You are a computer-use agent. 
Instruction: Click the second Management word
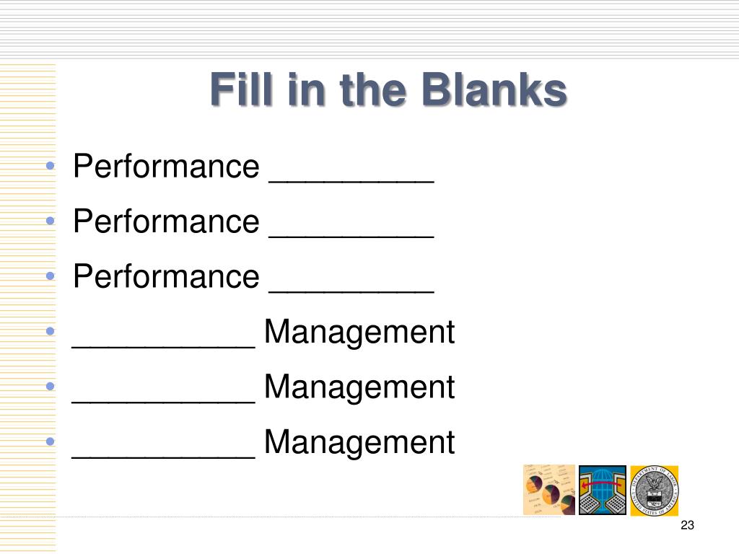[359, 387]
